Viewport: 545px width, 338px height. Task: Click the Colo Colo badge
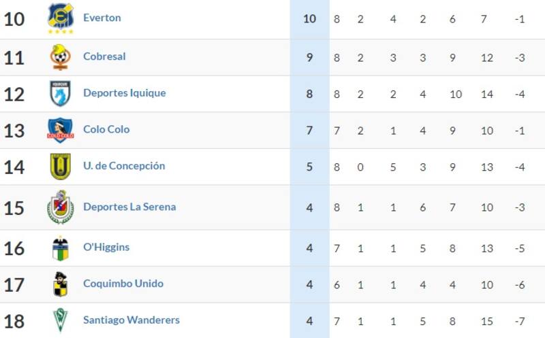click(x=61, y=130)
